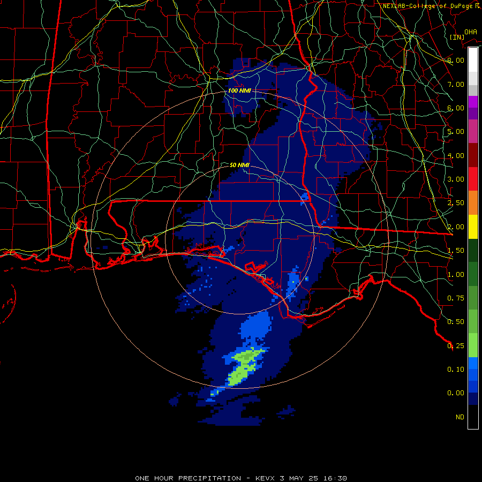Pick the dark red 4.00 legend swatch

[473, 155]
